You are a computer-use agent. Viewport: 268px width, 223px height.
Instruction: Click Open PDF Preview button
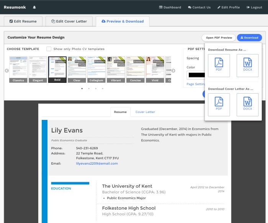point(219,37)
